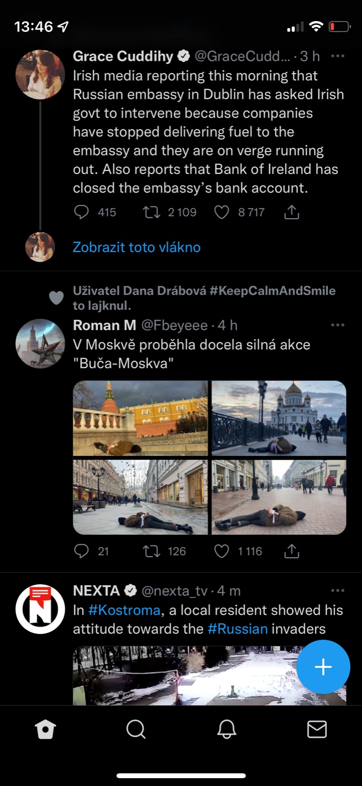Like Roman M's tweet
Screen dimensions: 362x786
[x=222, y=551]
